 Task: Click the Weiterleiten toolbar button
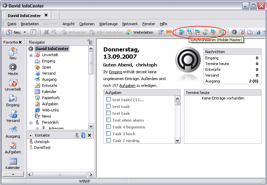tap(139, 32)
